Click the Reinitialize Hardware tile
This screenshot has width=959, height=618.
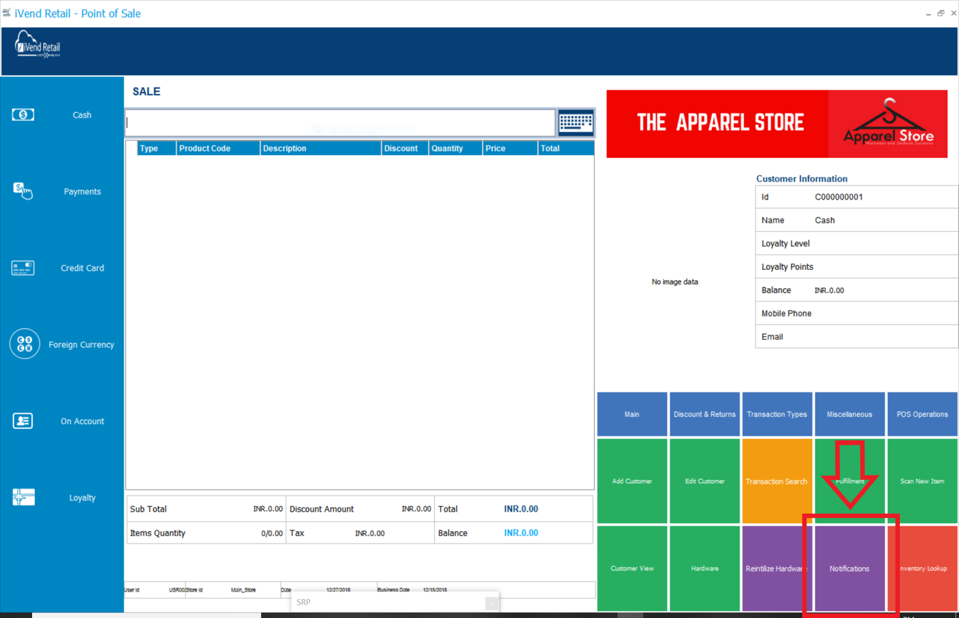coord(777,569)
